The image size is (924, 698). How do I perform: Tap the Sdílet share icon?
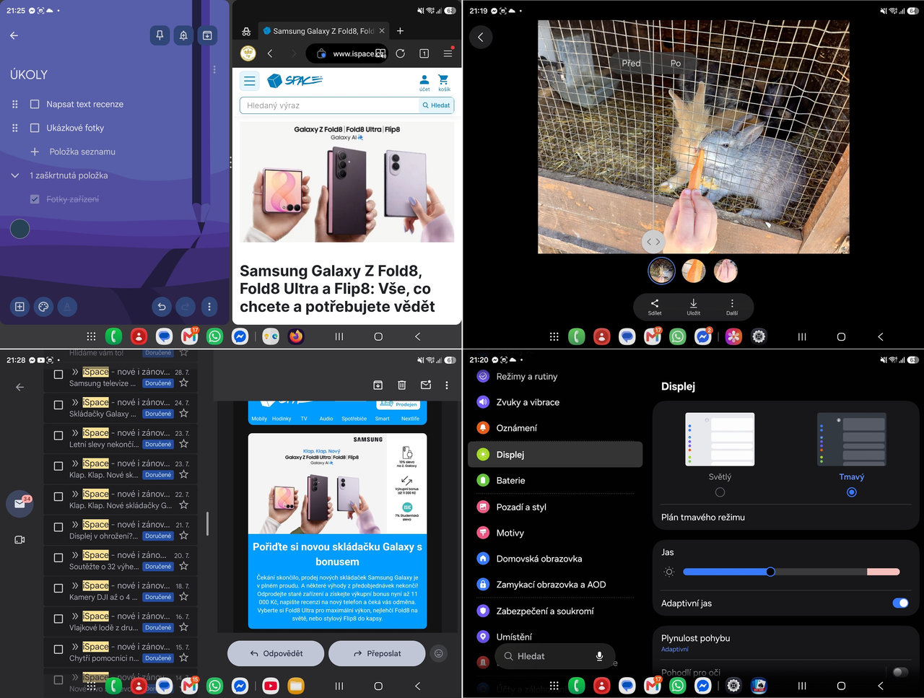coord(655,307)
